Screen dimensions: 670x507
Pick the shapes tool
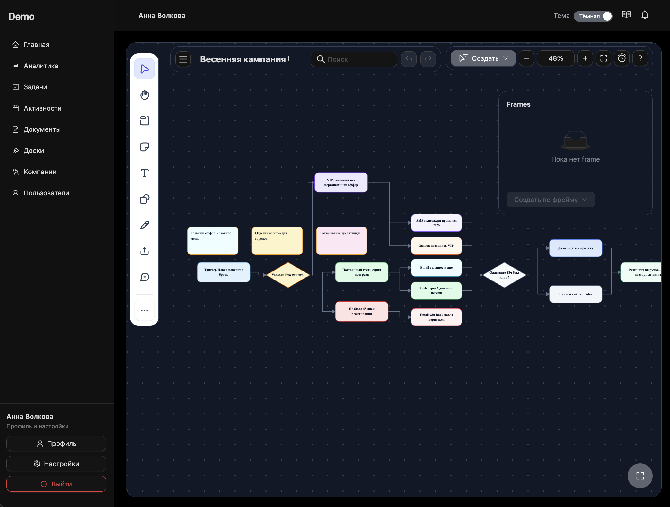(x=145, y=199)
